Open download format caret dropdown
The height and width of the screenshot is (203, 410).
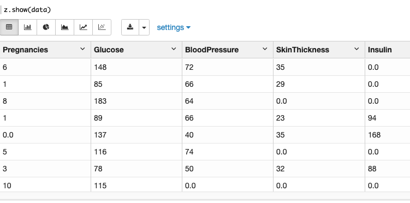point(144,27)
